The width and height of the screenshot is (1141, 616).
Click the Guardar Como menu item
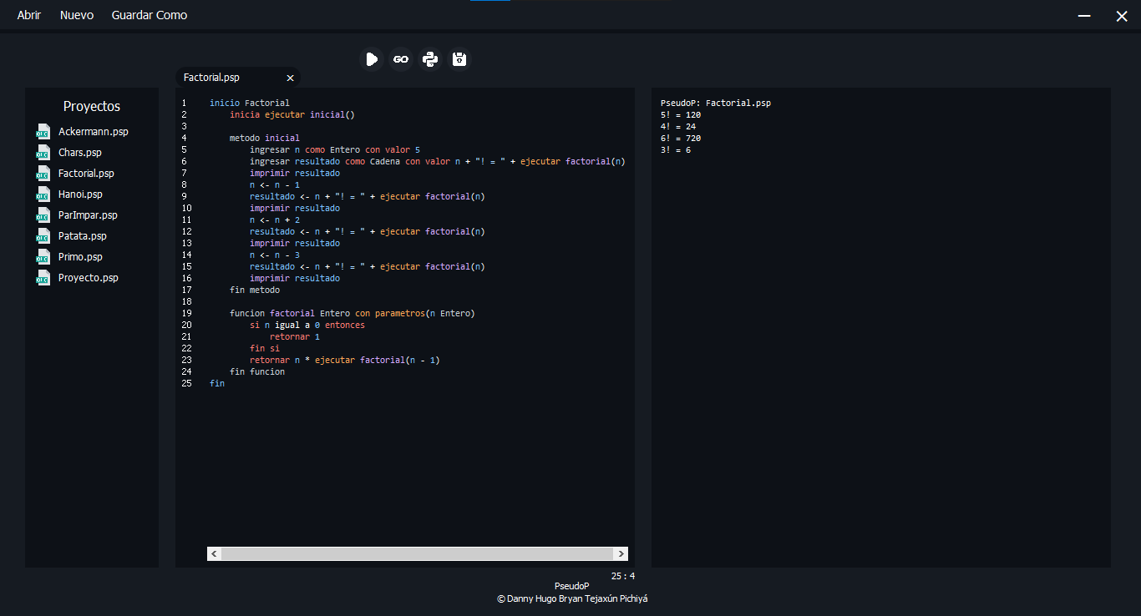pyautogui.click(x=150, y=15)
